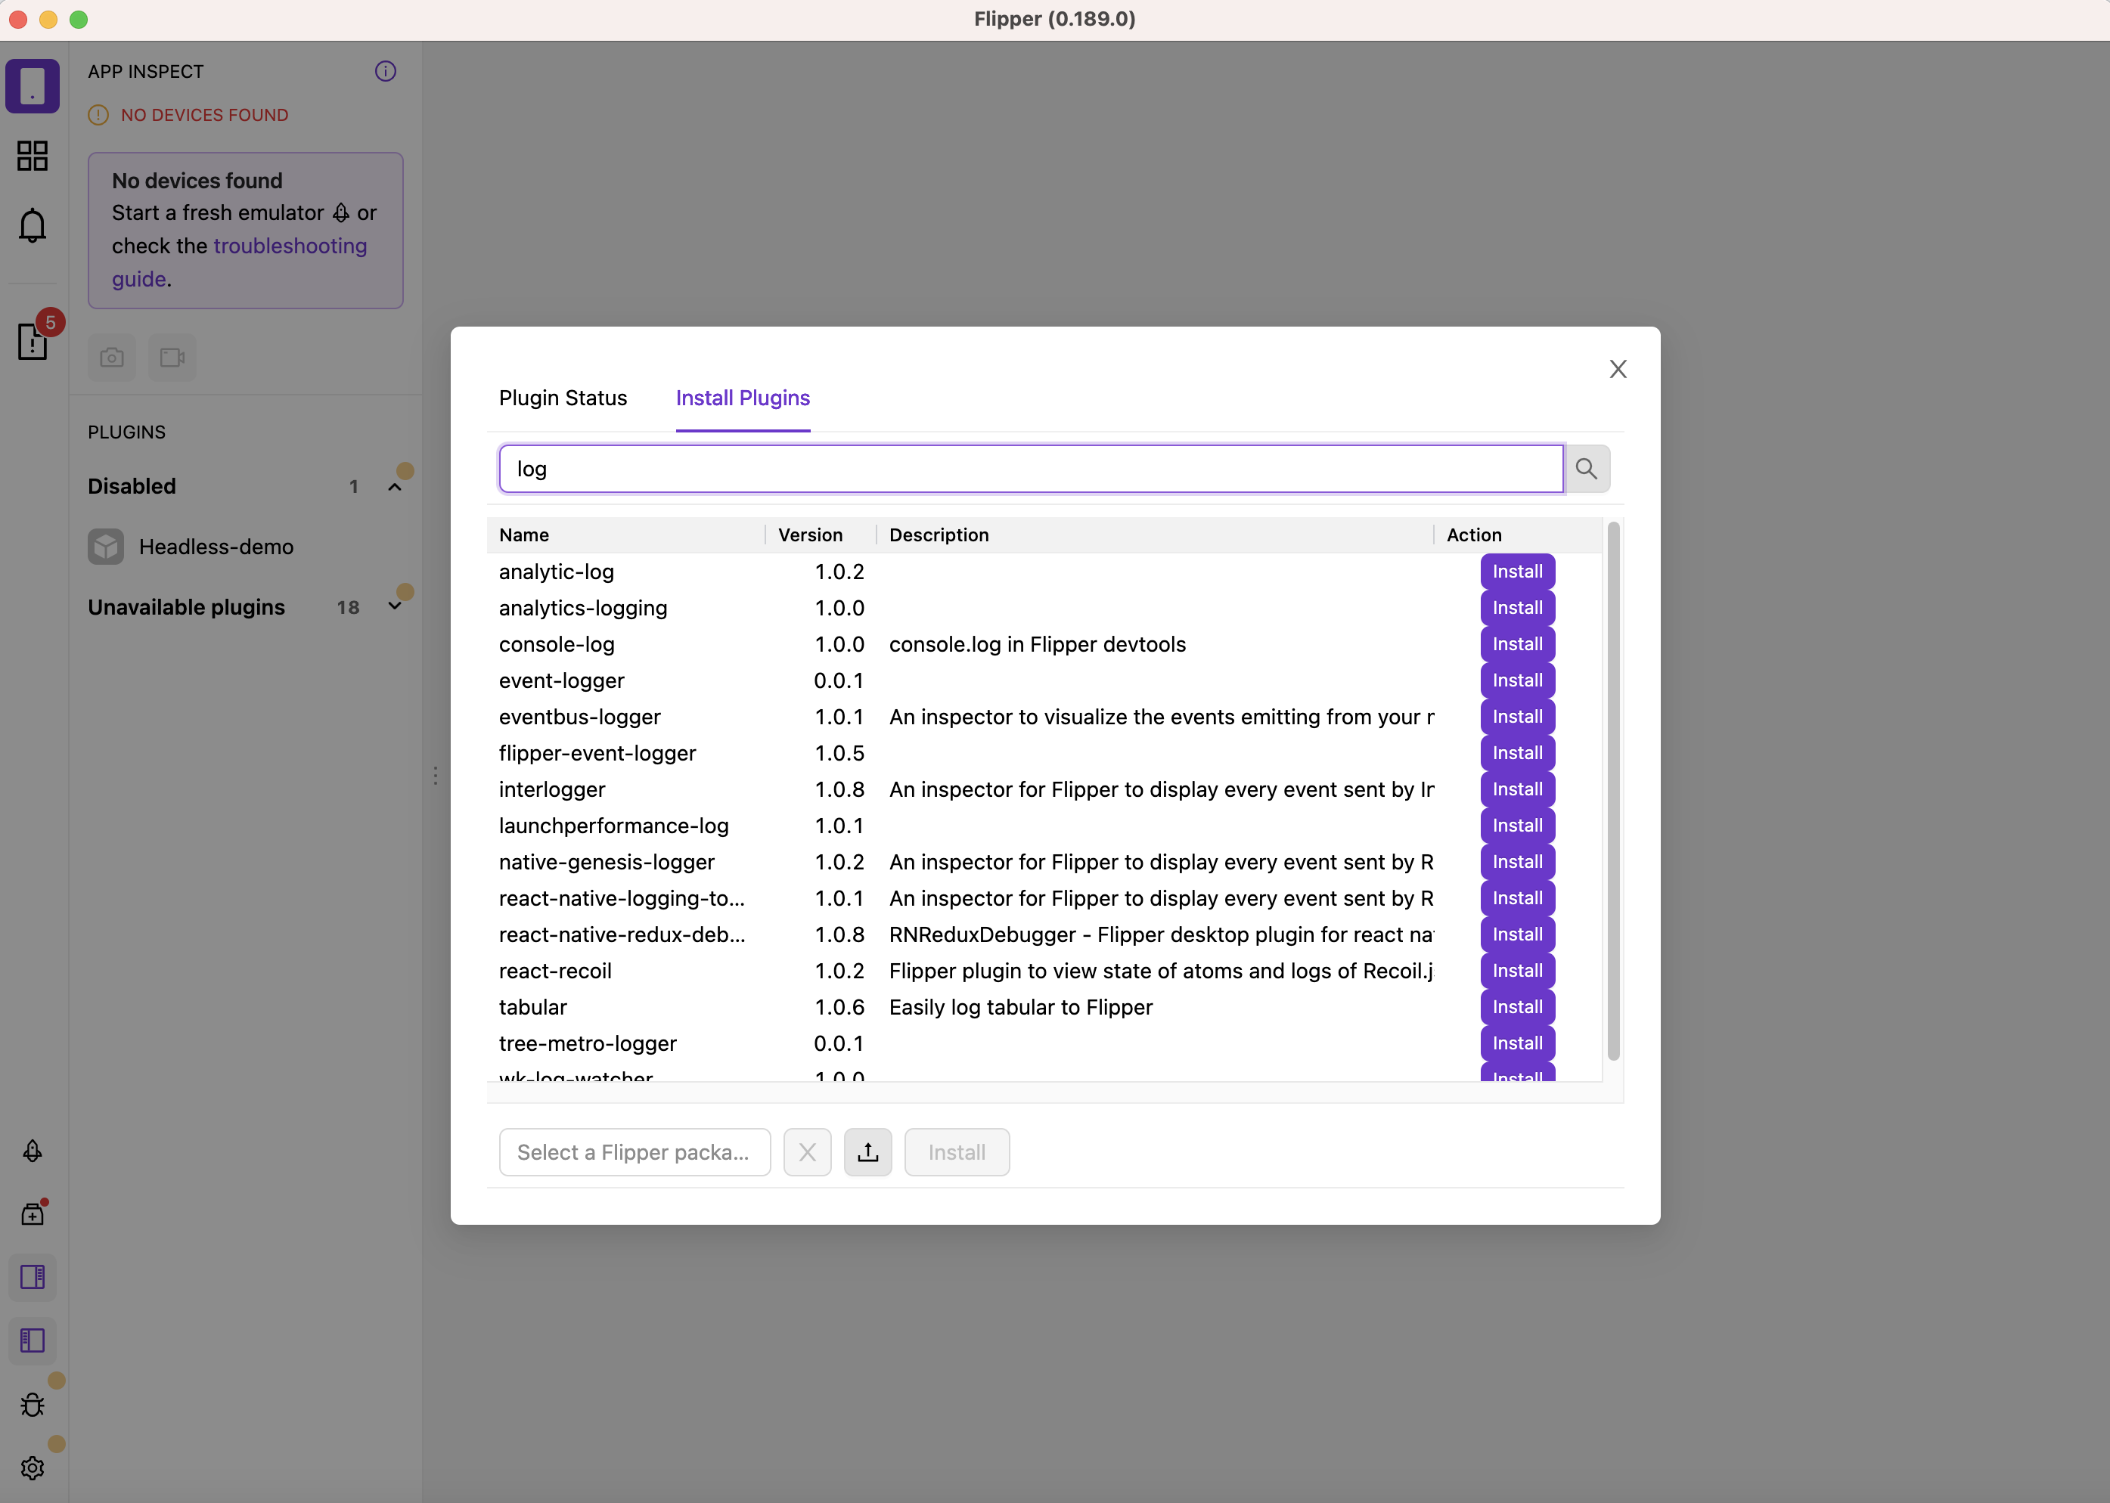This screenshot has width=2110, height=1503.
Task: Show info about App Inspect
Action: 385,71
